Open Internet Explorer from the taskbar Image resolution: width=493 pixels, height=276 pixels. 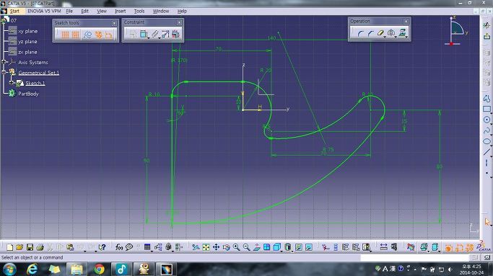(32, 270)
